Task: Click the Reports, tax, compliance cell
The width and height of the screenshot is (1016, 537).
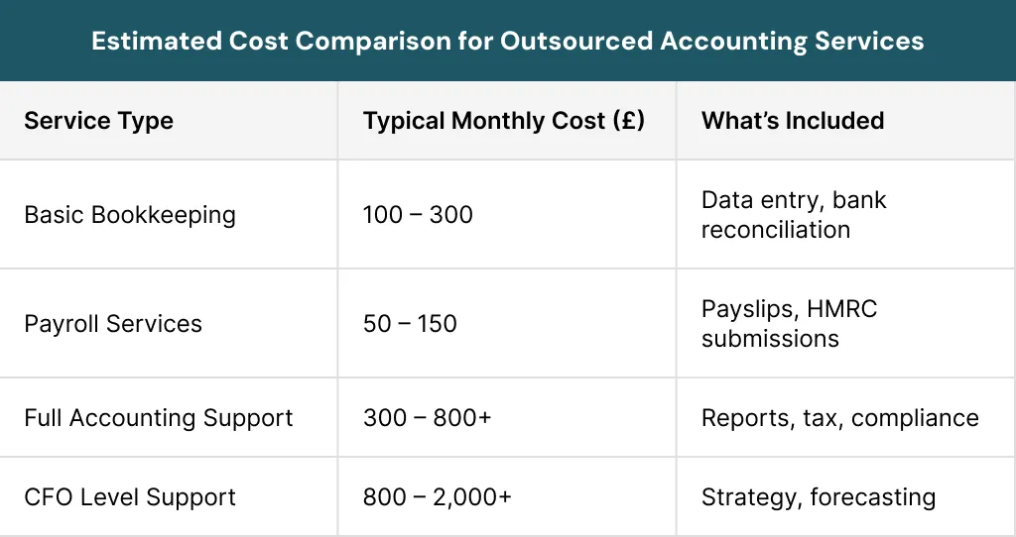Action: point(839,418)
